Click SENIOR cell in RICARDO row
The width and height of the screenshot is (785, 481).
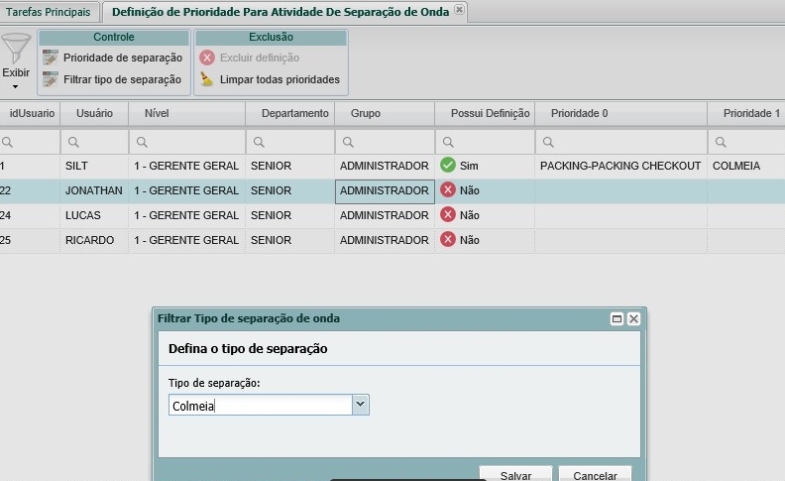(x=290, y=240)
